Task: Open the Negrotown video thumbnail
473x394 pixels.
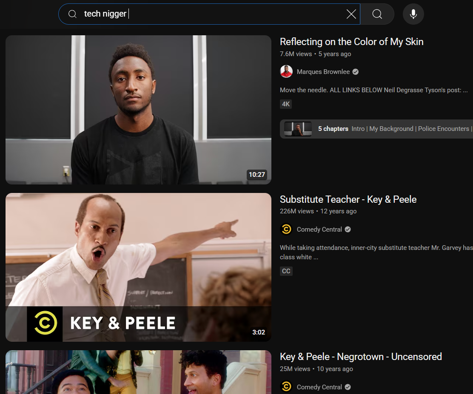Action: (139, 372)
